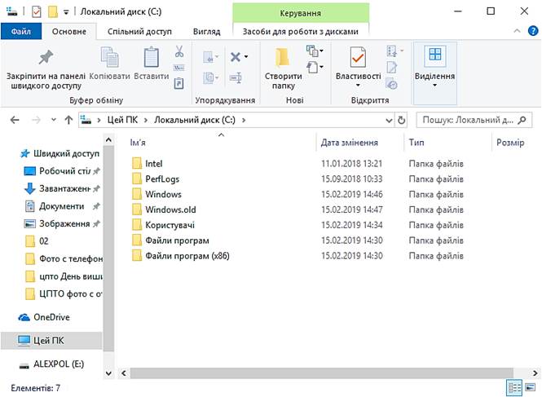Click the Створити папку folder icon

pos(282,57)
